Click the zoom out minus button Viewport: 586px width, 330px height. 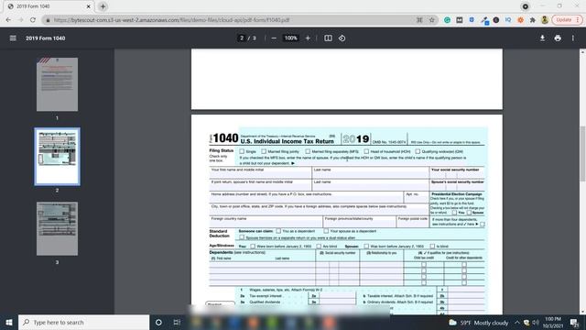(274, 38)
